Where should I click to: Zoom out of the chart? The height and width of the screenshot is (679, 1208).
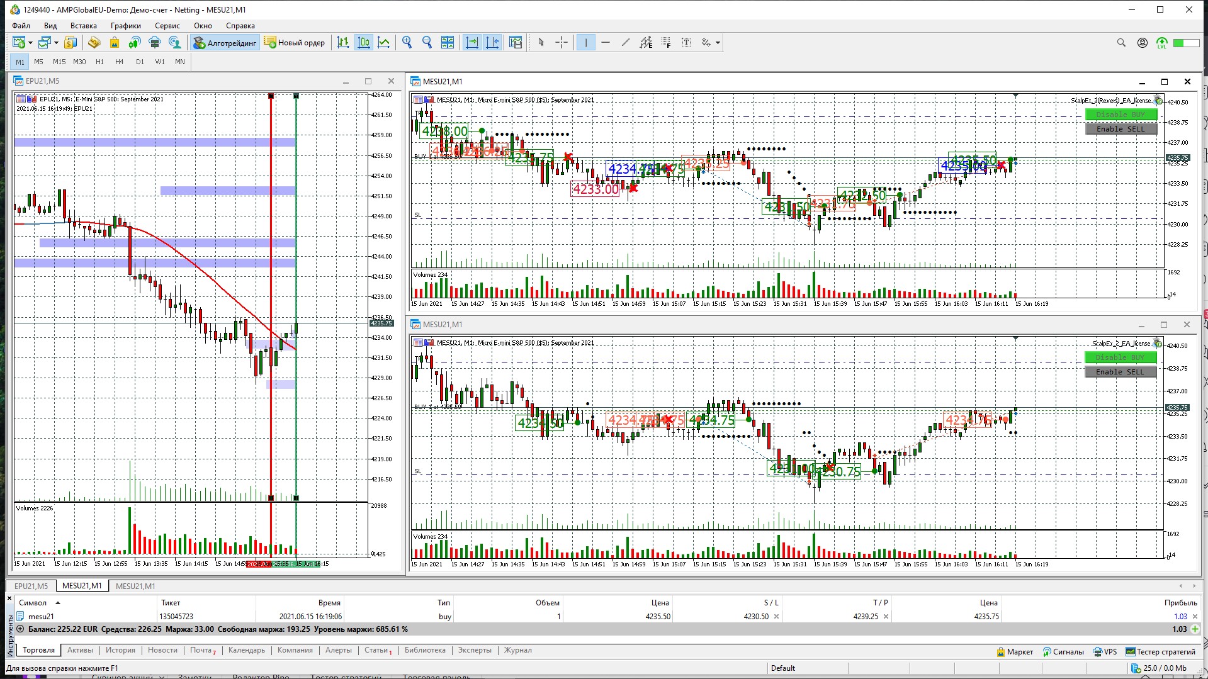coord(427,43)
